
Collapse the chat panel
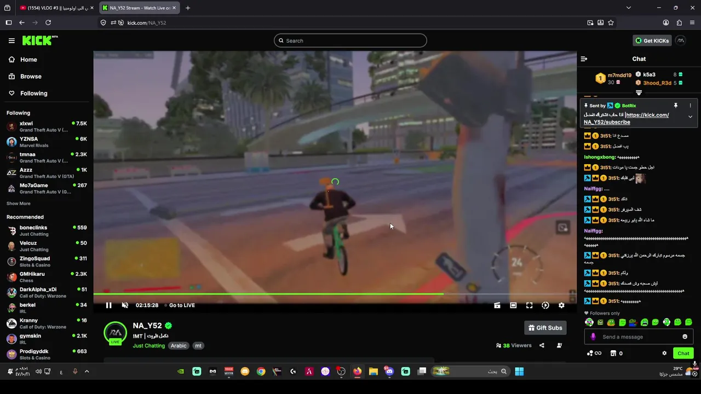[584, 59]
